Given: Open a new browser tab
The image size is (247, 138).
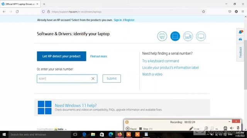Looking at the screenshot, I should tap(44, 4).
